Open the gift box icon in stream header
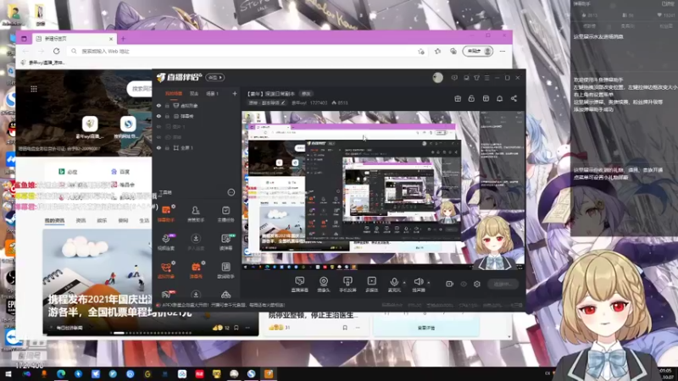Screen dimensions: 678x381 point(458,98)
